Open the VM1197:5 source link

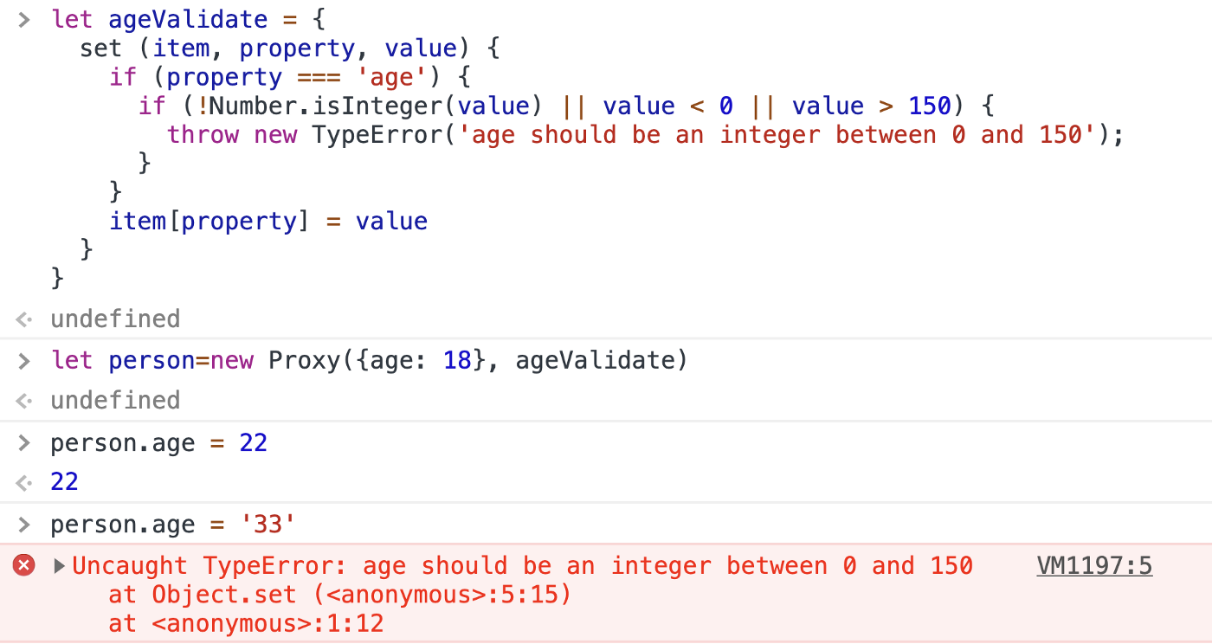(x=1094, y=566)
